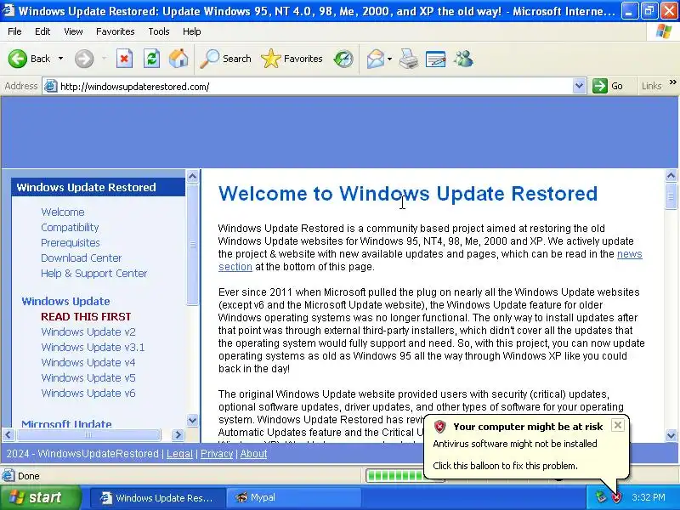The image size is (680, 510).
Task: Expand the Links toolbar chevron
Action: [672, 82]
